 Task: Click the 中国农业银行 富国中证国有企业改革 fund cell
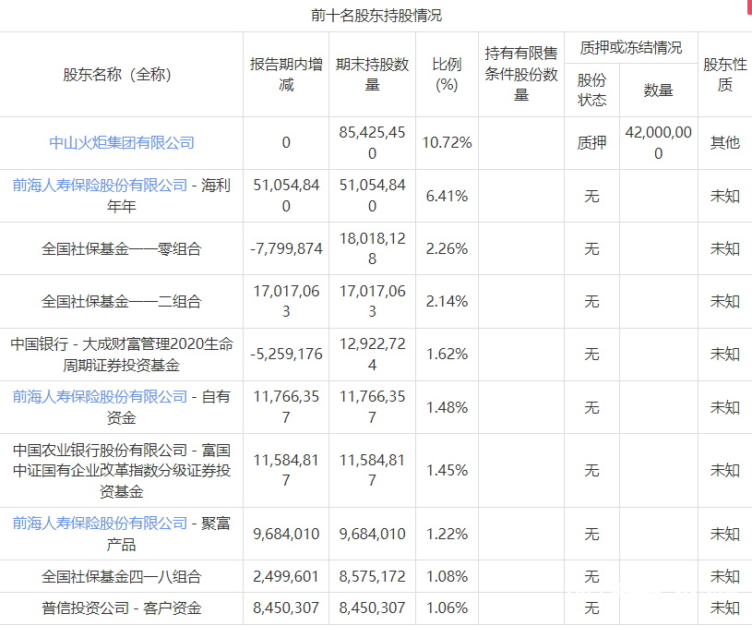(122, 470)
